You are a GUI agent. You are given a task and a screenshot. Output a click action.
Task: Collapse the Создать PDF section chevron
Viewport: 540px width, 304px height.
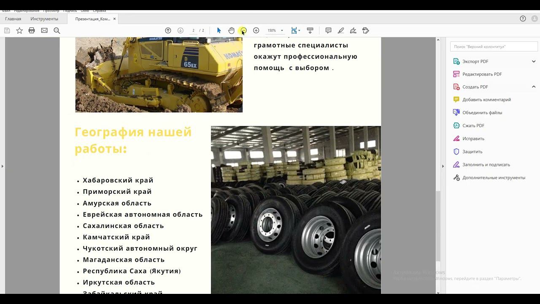click(x=534, y=87)
